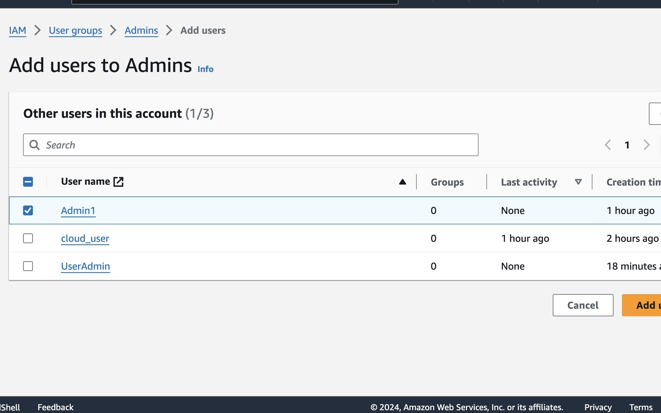This screenshot has height=413, width=661.
Task: Open the Privacy footer link
Action: [x=598, y=407]
